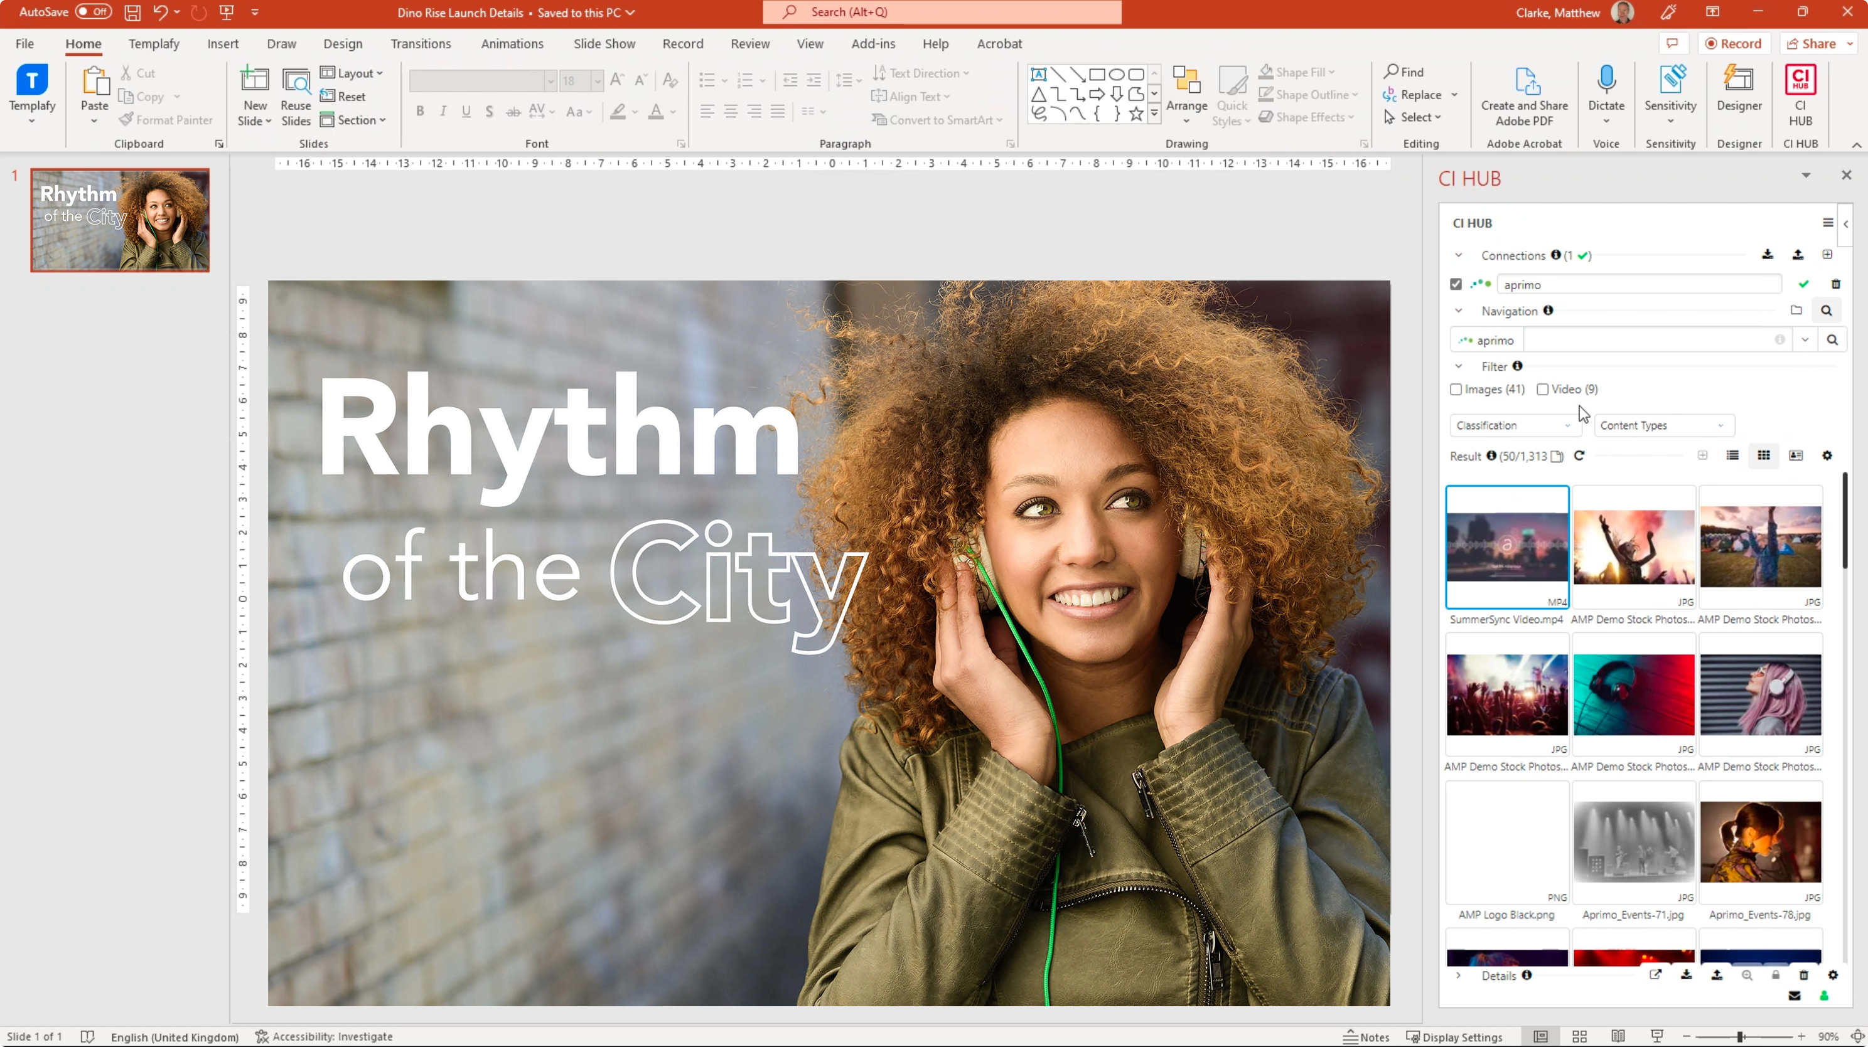This screenshot has width=1868, height=1047.
Task: Toggle Italic formatting
Action: click(x=443, y=112)
